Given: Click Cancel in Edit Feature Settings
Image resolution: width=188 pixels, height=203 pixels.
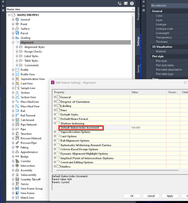Looking at the screenshot, I should click(x=151, y=196).
